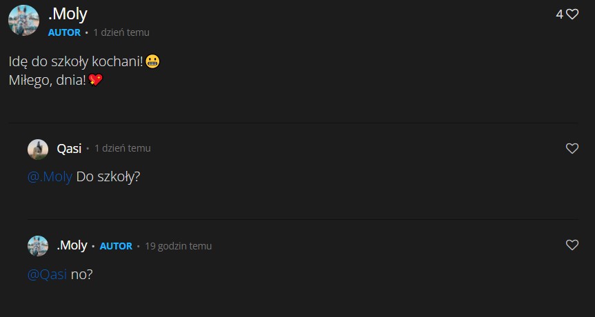Click the "19 godzin temu" timestamp
The image size is (595, 317).
(x=178, y=246)
